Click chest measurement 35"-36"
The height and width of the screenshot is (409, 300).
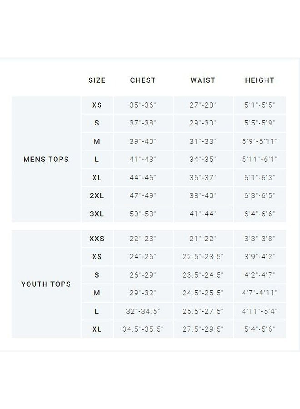(x=143, y=105)
